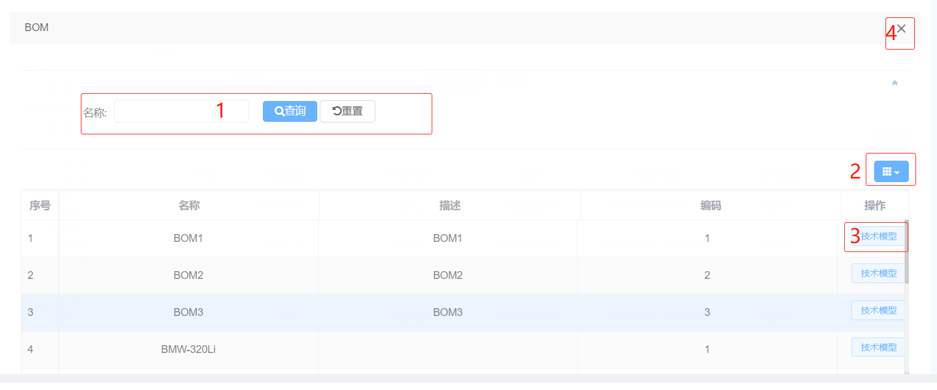This screenshot has width=937, height=390.
Task: Open 技术模型 for row BOM1
Action: tap(878, 237)
